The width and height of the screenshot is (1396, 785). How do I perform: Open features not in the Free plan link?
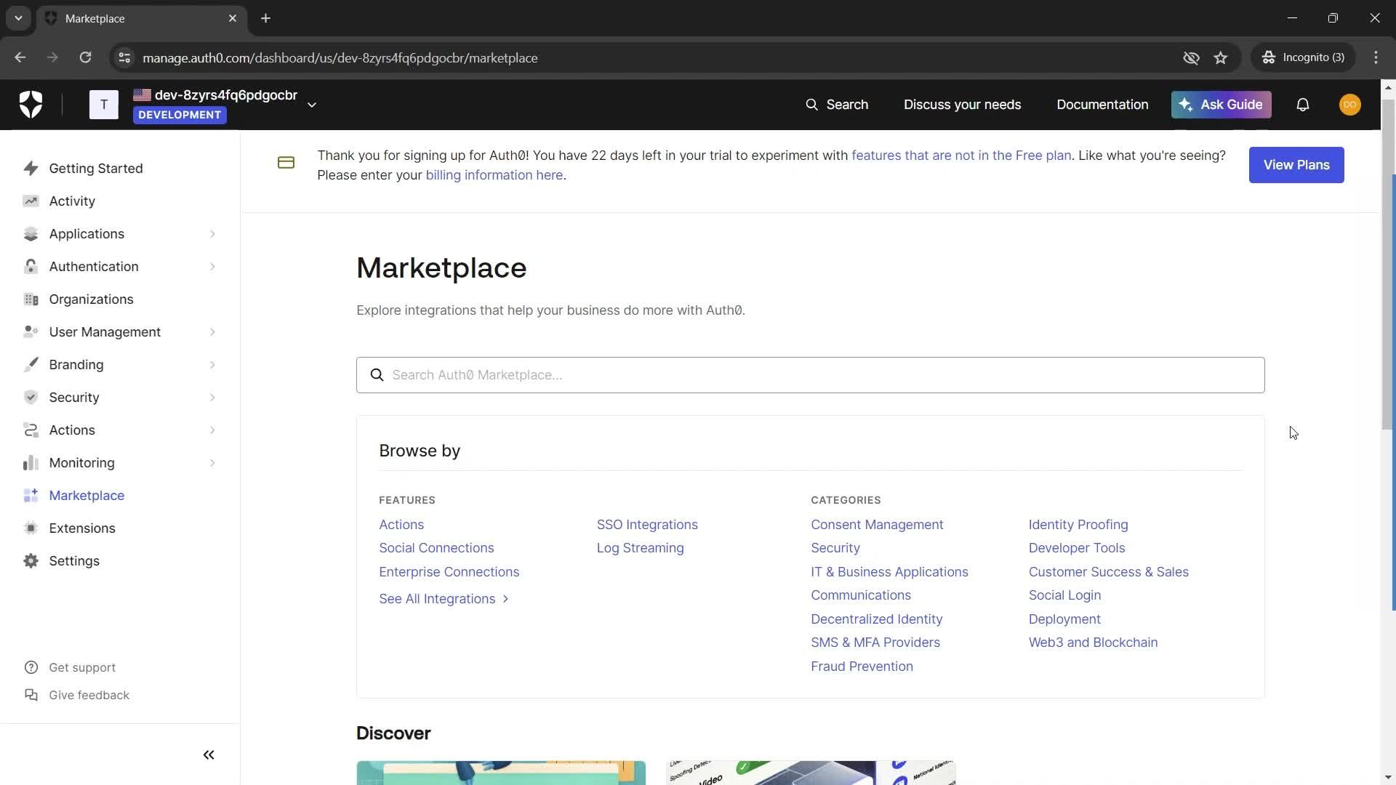coord(960,156)
